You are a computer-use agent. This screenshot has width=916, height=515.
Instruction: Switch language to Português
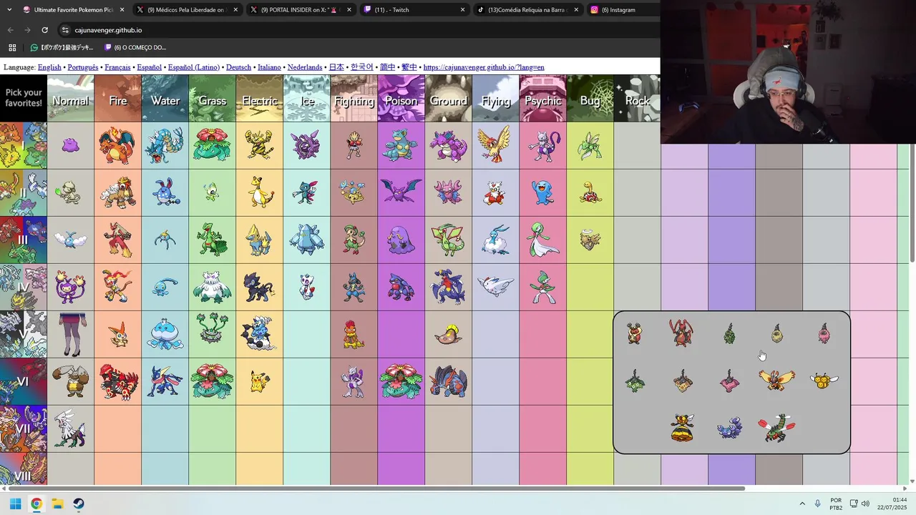(x=83, y=67)
